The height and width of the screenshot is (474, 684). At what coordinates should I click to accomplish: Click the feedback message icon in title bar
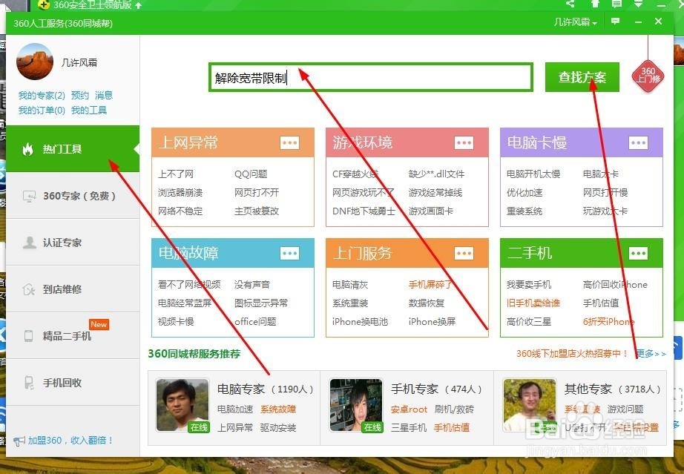click(x=615, y=22)
